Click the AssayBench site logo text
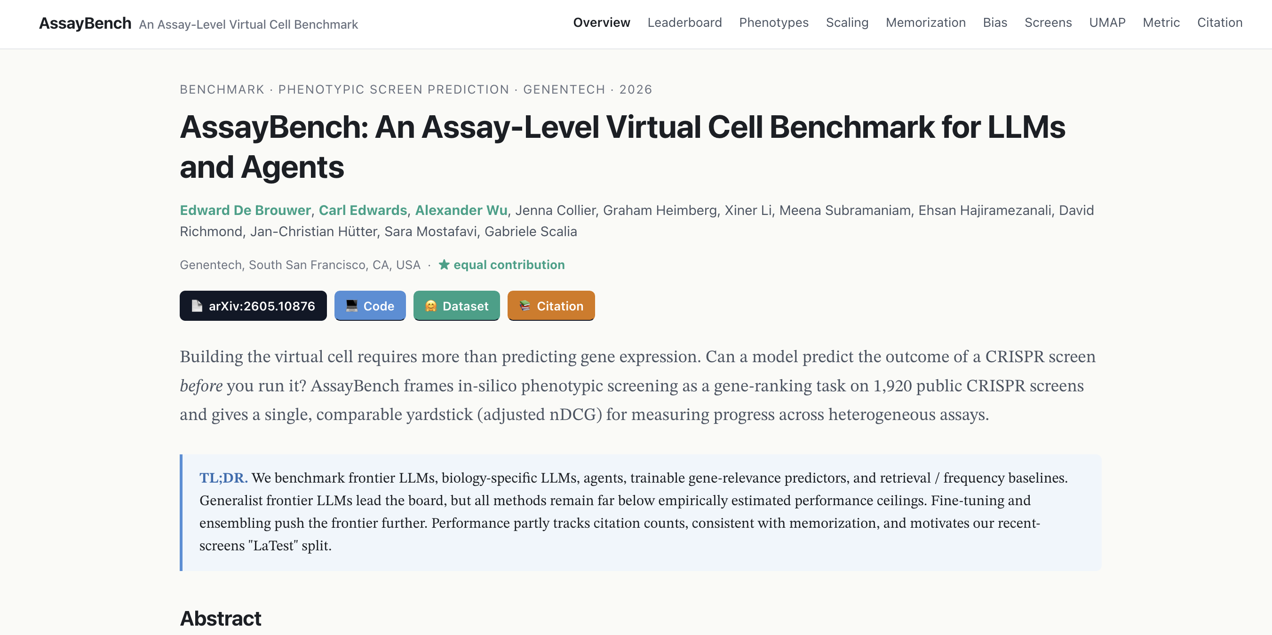This screenshot has height=635, width=1272. coord(85,23)
